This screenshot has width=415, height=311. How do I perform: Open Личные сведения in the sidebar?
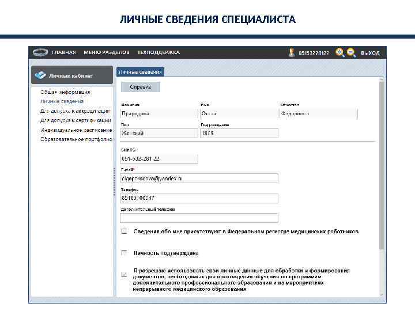tap(62, 101)
